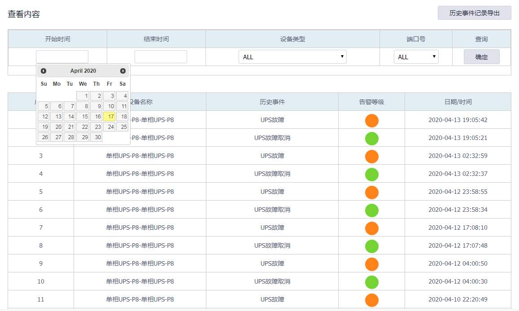Click orange alarm icon for 2020-04-13 19:05:42
The image size is (519, 311).
point(371,120)
